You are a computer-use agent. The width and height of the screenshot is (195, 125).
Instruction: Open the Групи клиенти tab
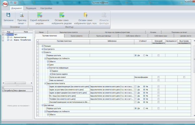[x=76, y=36]
